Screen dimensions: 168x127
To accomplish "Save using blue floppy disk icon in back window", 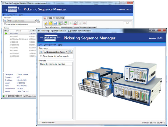I will pyautogui.click(x=55, y=23).
